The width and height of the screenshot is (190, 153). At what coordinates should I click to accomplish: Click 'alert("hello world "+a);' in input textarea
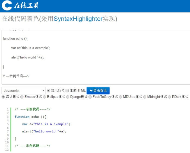click(28, 57)
